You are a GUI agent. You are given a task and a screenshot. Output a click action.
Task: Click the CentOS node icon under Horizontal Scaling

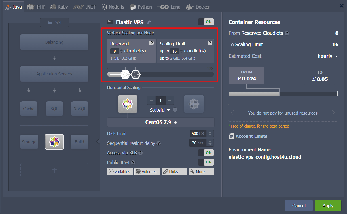(128, 104)
